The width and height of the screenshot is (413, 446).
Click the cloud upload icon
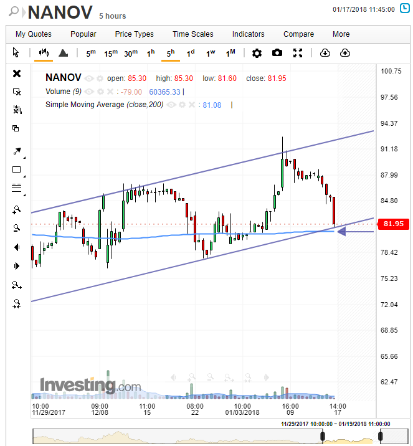click(x=344, y=53)
